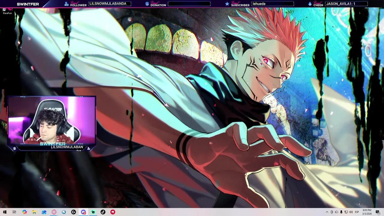Screen dimensions: 384x216
Task: Open File Explorer from the taskbar
Action: 34,212
